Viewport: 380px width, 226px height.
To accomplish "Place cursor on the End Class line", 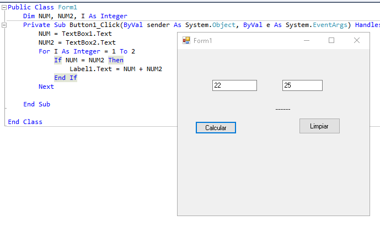I will coord(25,122).
